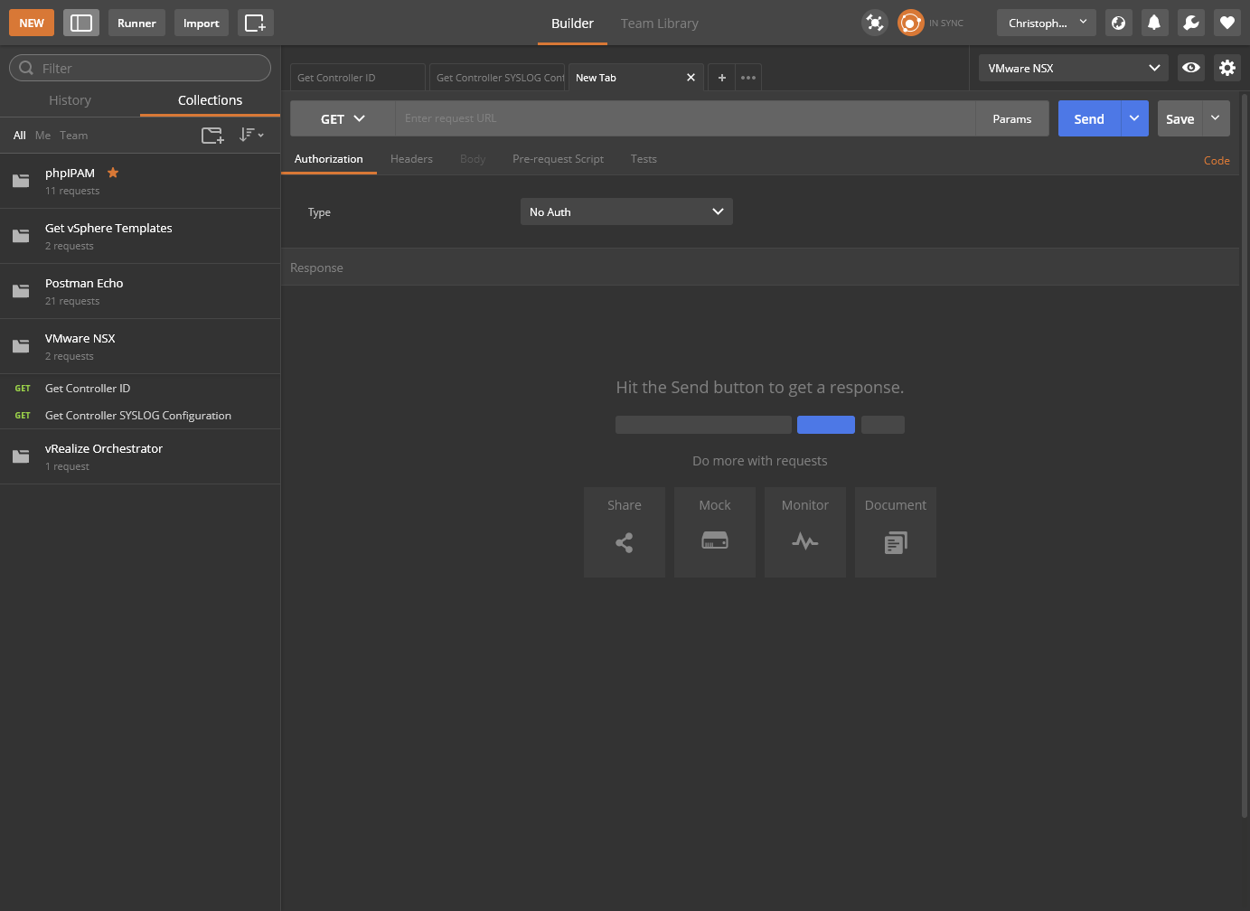
Task: Click the Enter request URL field
Action: point(685,118)
